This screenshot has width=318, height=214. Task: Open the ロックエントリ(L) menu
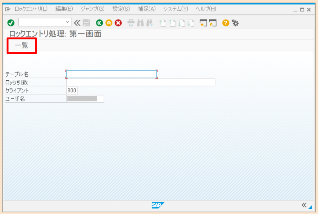[x=31, y=9]
